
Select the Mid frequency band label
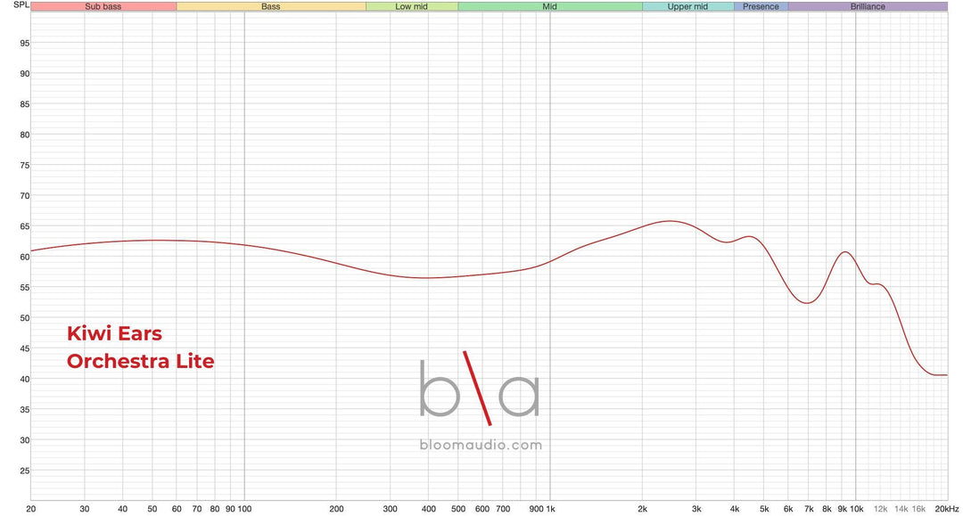click(549, 7)
